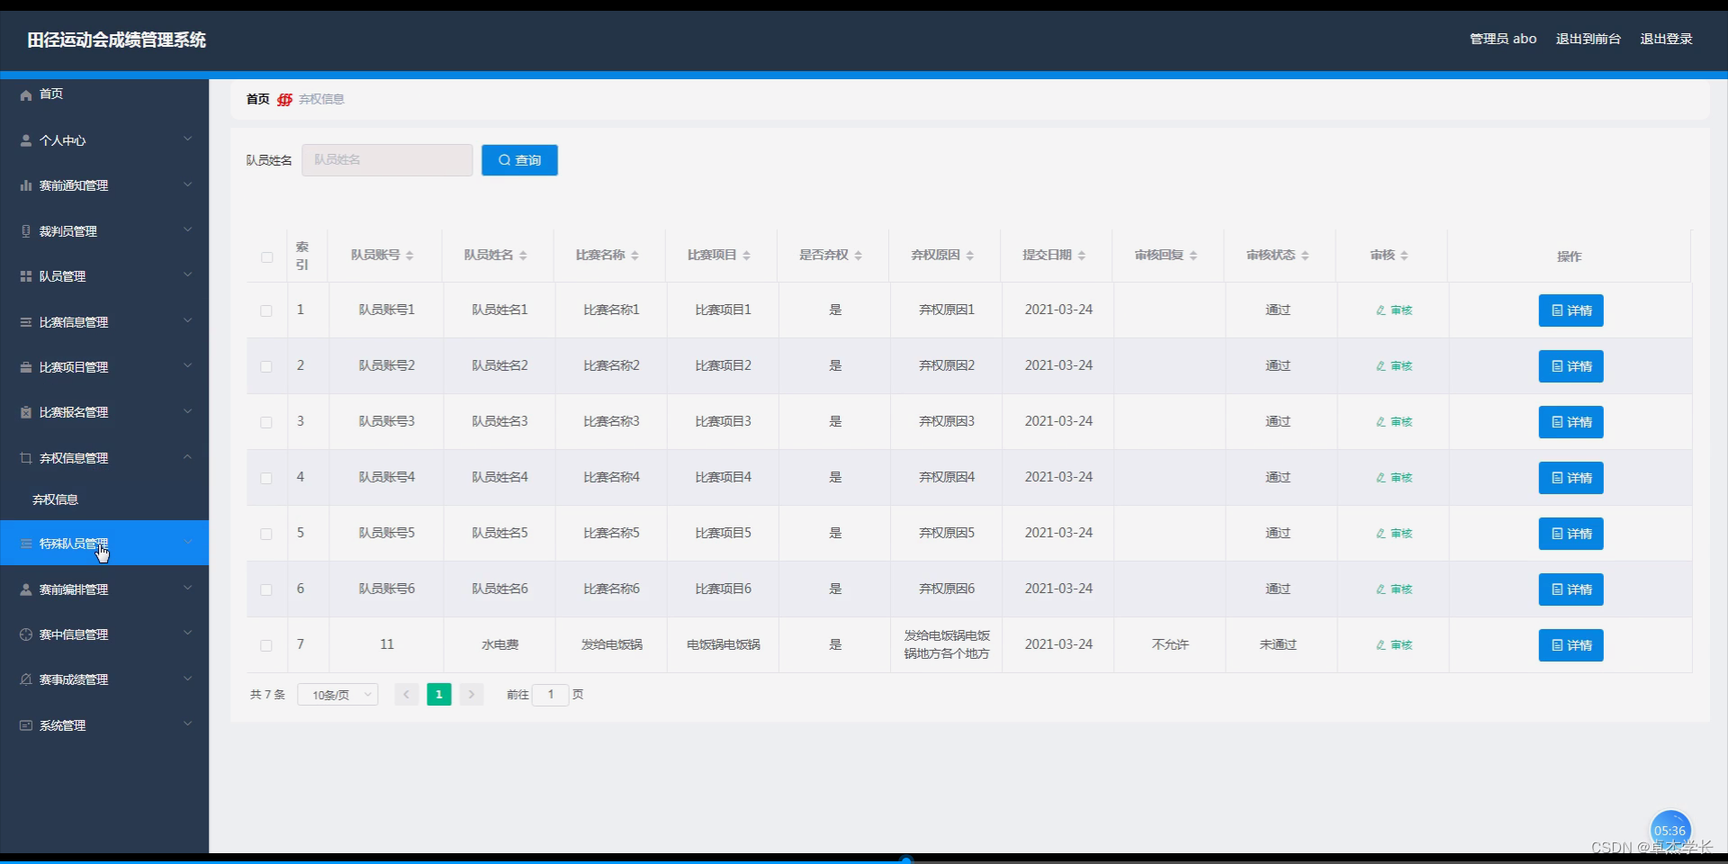
Task: Expand the 队员管理 chevron
Action: click(187, 274)
